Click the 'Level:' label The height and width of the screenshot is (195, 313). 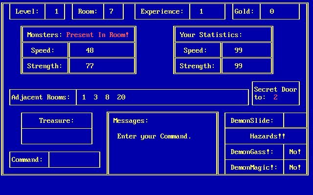(27, 11)
